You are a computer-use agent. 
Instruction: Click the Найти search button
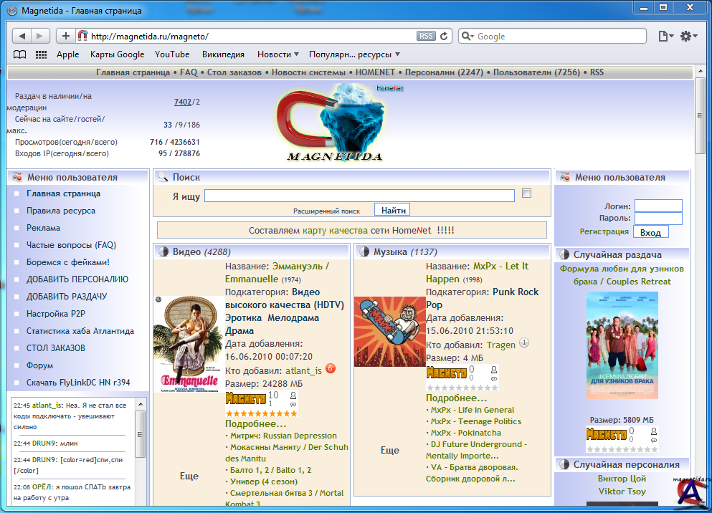[394, 210]
